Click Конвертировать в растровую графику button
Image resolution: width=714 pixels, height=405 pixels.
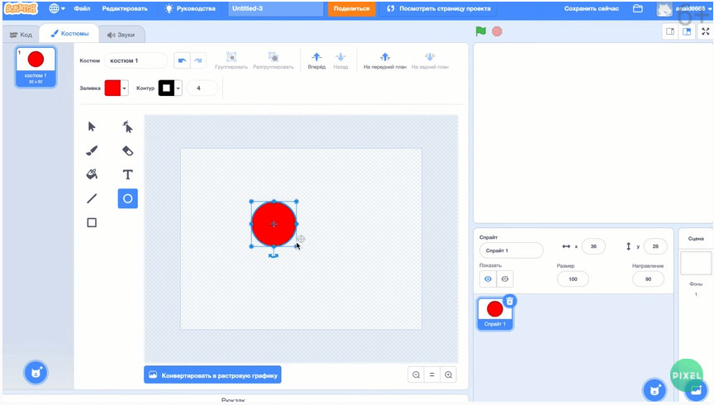coord(212,374)
